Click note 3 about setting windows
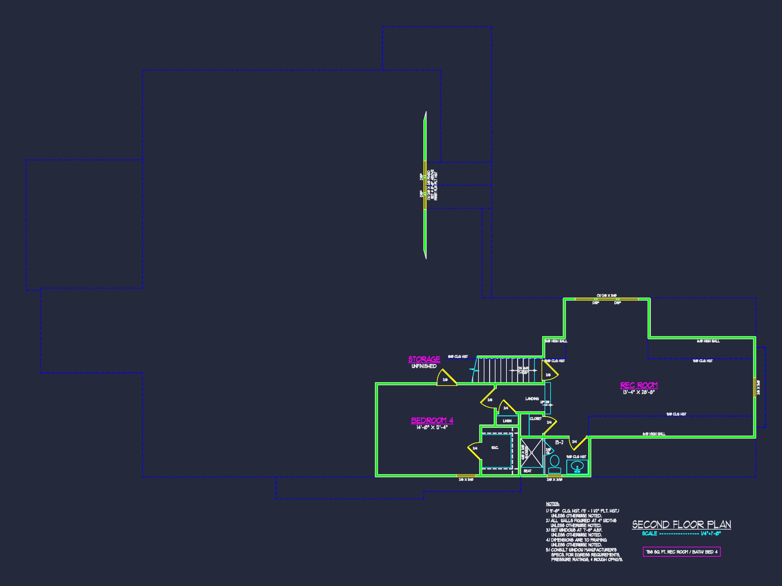 tap(574, 532)
